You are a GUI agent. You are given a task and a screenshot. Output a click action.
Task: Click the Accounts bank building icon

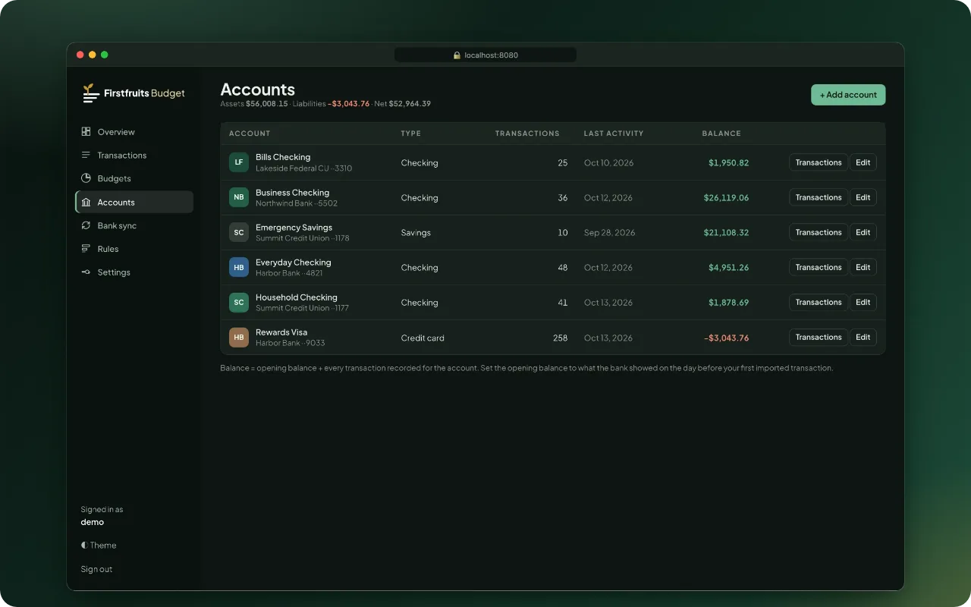point(86,202)
